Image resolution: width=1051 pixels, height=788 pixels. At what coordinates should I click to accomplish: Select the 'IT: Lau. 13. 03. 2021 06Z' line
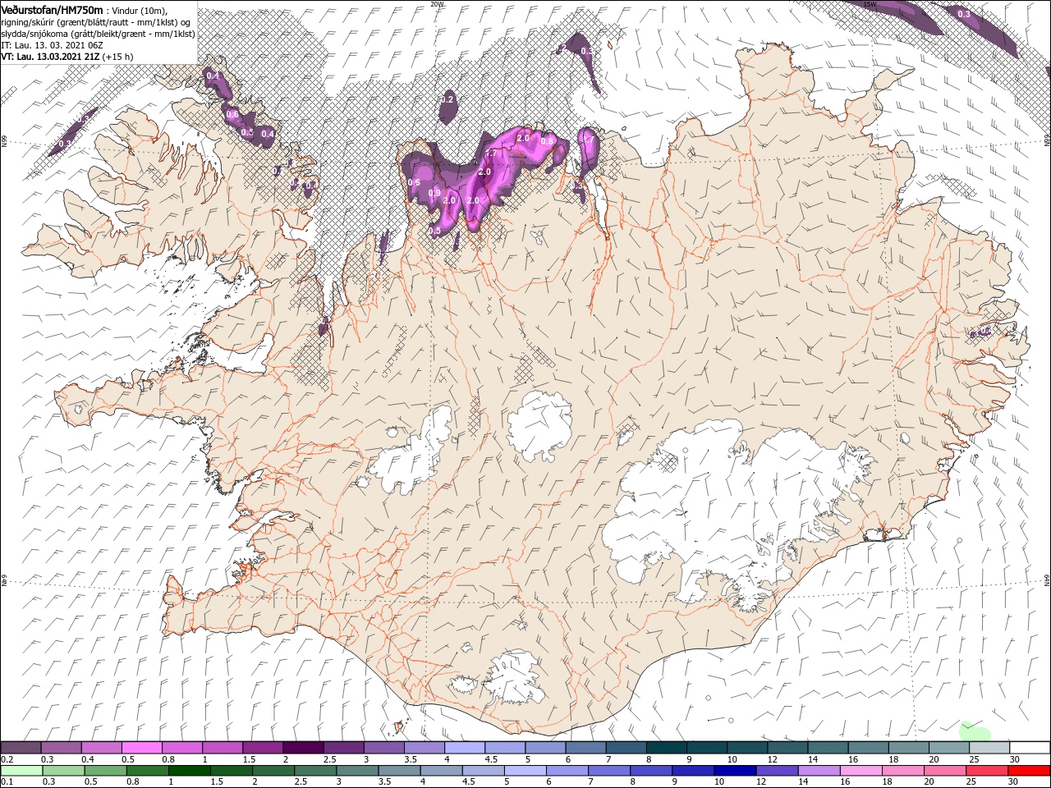pyautogui.click(x=52, y=45)
